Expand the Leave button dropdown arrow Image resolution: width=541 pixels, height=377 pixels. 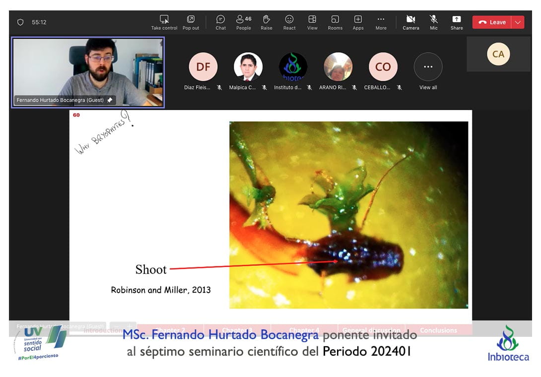pos(518,22)
